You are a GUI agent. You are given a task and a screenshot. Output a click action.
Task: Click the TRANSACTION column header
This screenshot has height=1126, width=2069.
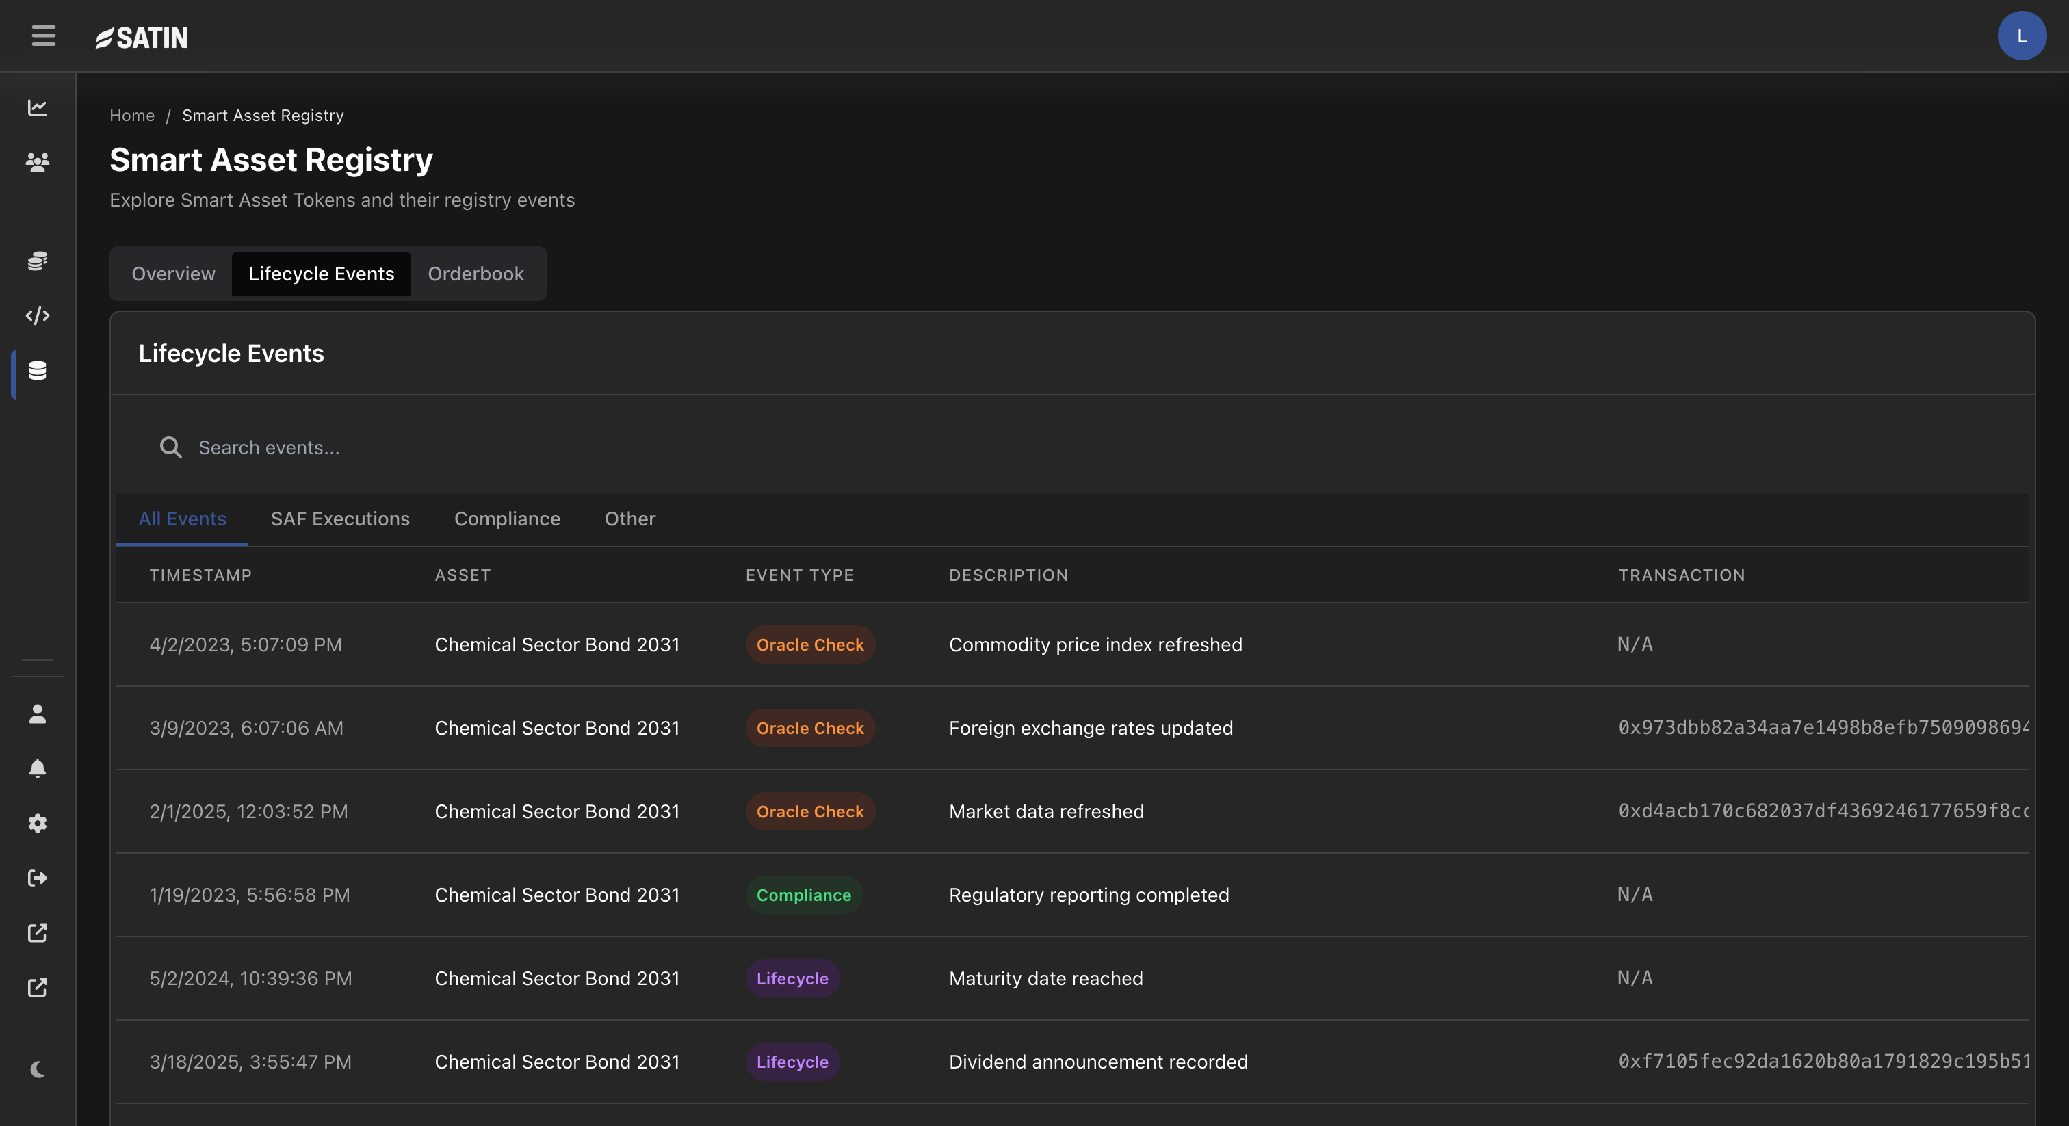[x=1682, y=575]
